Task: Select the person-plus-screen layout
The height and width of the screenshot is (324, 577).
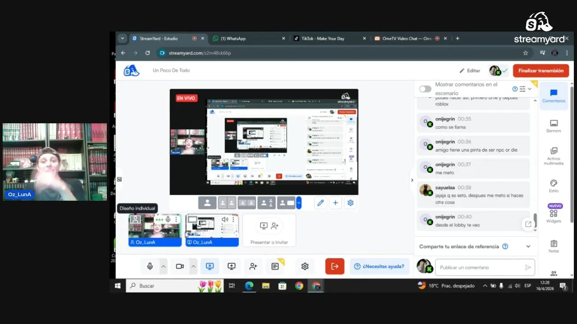Action: tap(286, 203)
